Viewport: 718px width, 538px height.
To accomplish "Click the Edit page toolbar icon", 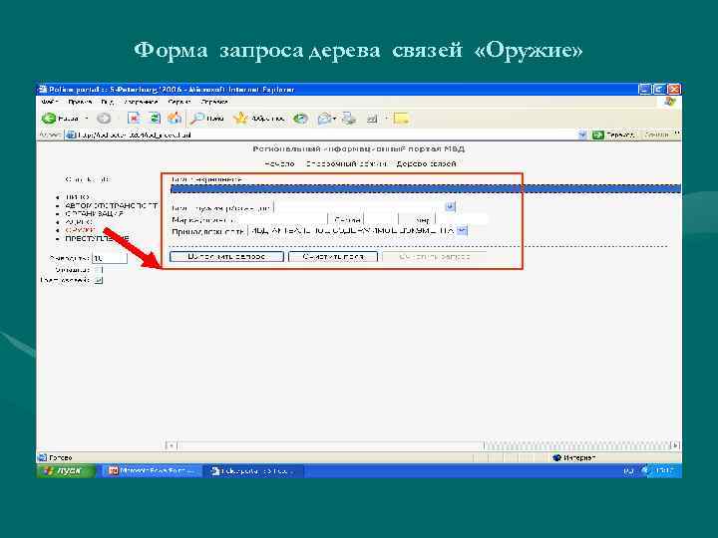I will 372,119.
